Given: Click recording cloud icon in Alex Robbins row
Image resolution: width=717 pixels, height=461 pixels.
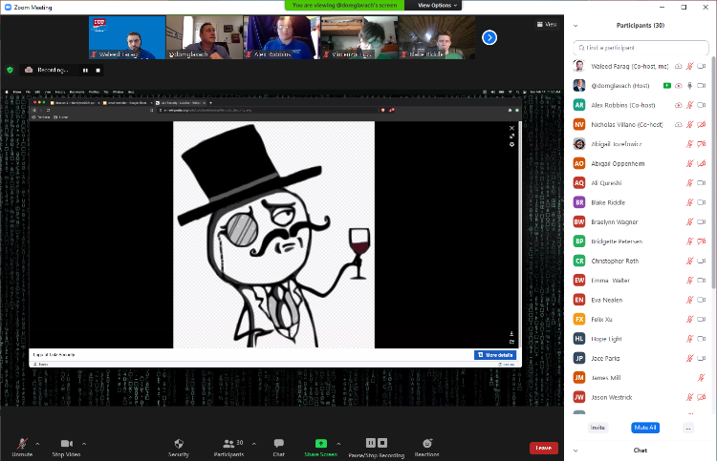Looking at the screenshot, I should 678,105.
